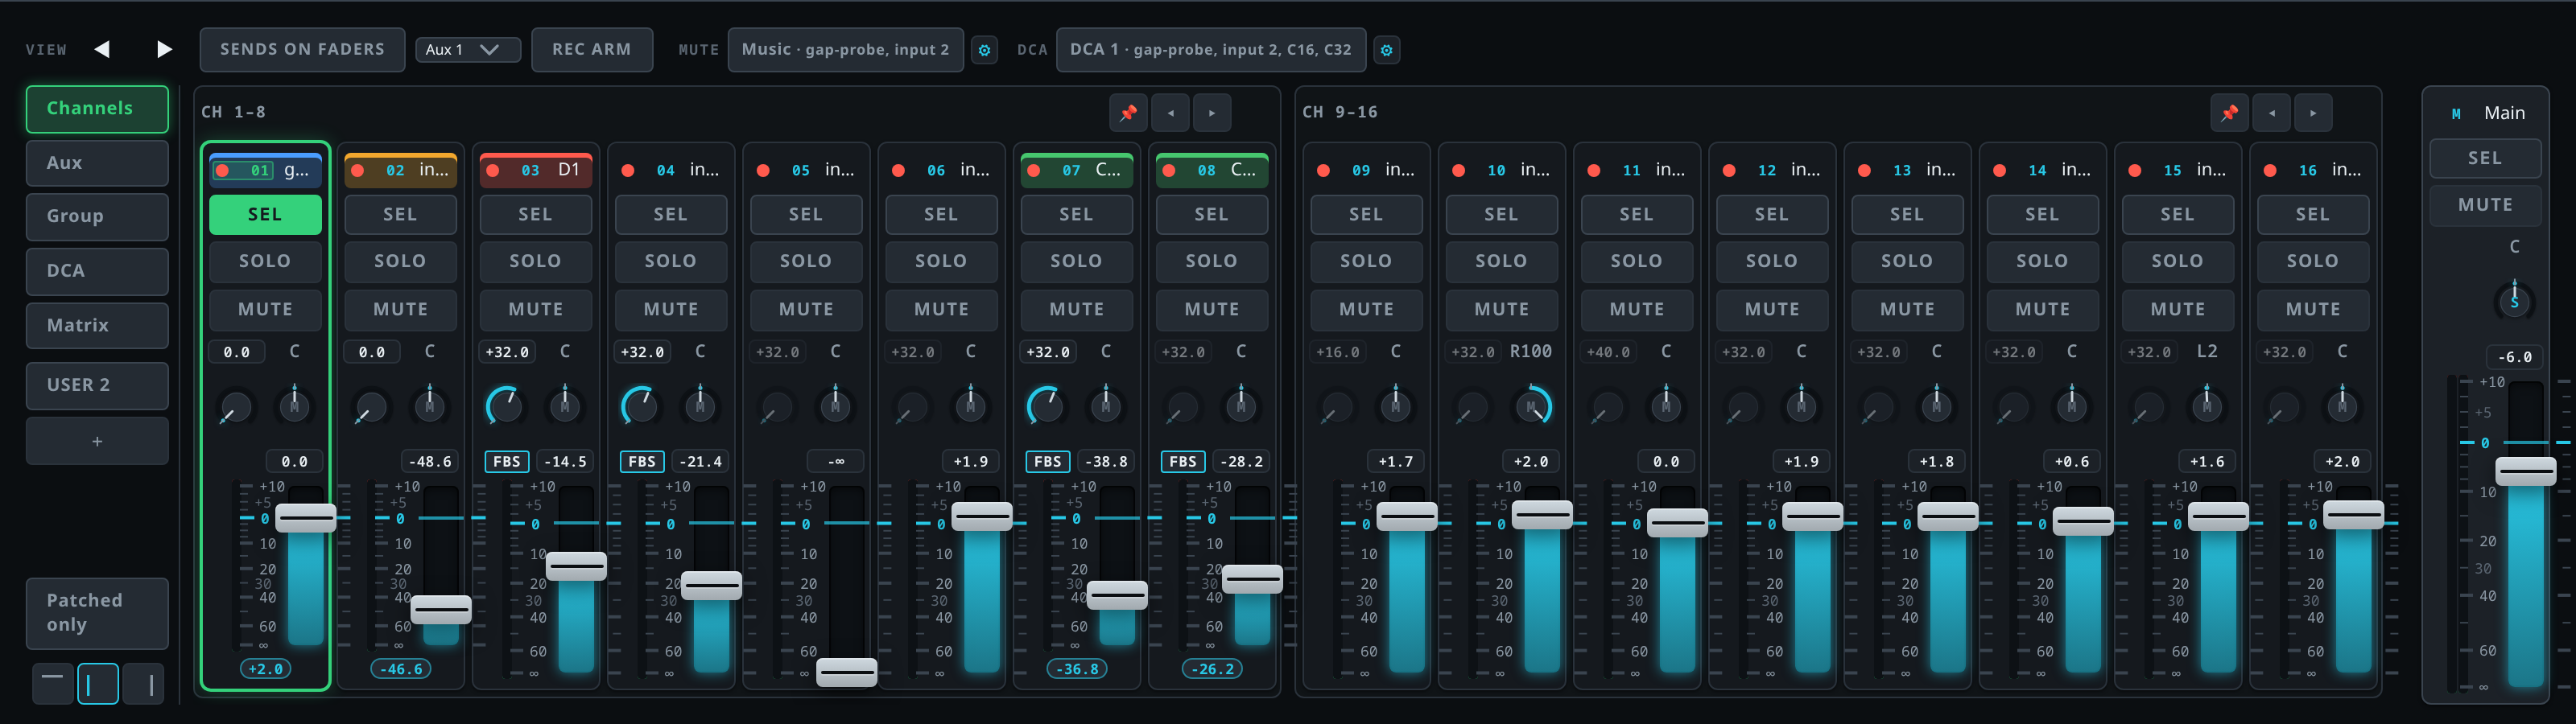Image resolution: width=2576 pixels, height=724 pixels.
Task: Select channel 16 with SEL button
Action: coord(2312,214)
